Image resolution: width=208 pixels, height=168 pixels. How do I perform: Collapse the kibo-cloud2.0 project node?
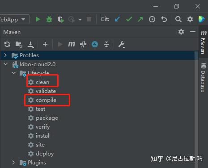[x=6, y=64]
